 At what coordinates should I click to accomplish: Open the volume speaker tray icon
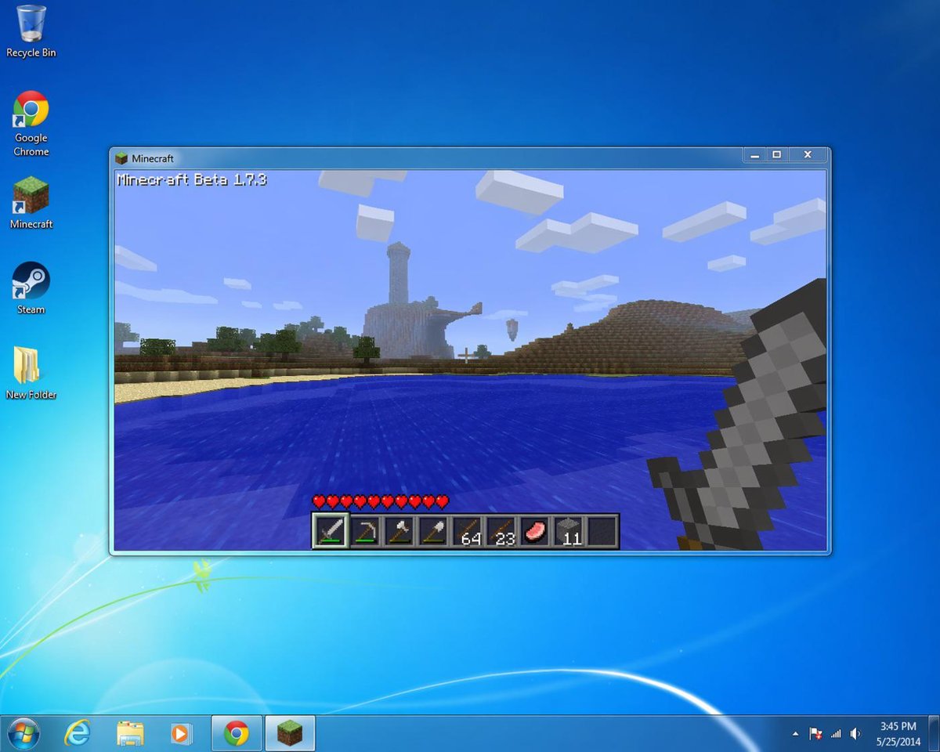855,734
